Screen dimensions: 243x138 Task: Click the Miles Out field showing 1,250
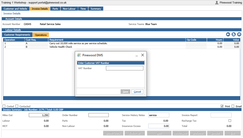(x=39, y=115)
